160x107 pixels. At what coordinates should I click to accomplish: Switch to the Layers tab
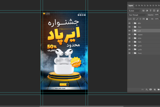(x=131, y=5)
